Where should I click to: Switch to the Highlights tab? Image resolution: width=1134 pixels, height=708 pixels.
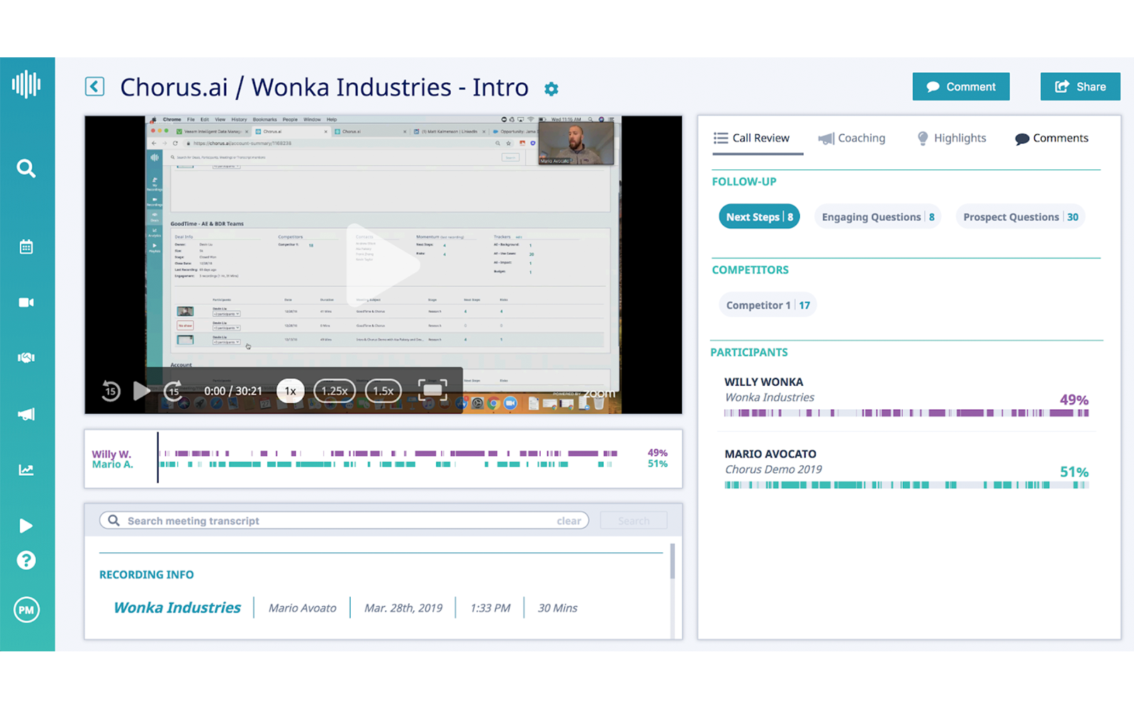(x=952, y=138)
